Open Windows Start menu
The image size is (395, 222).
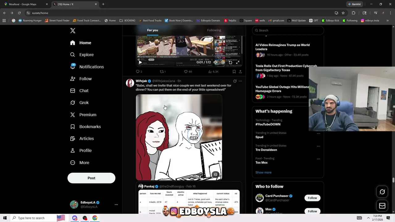(x=5, y=218)
